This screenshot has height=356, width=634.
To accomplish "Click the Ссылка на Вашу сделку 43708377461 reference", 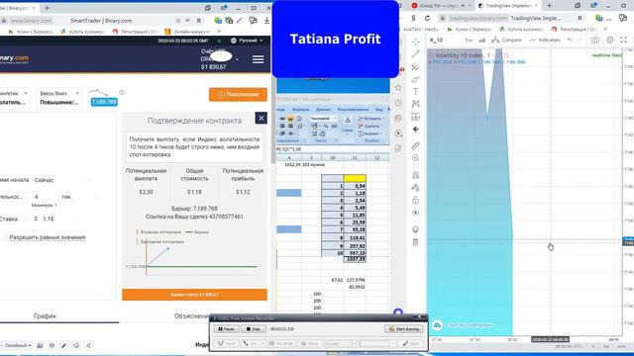I will [x=194, y=217].
